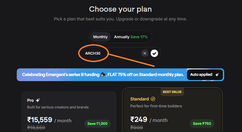Switch to Annually billing

point(131,37)
